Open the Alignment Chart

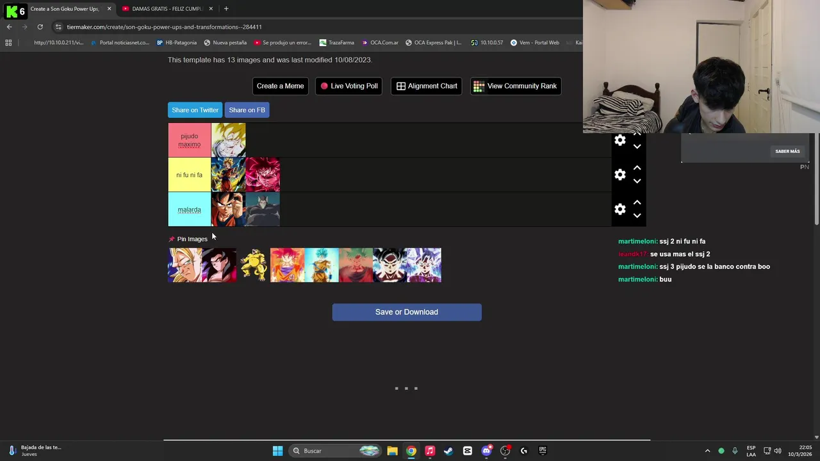[427, 86]
